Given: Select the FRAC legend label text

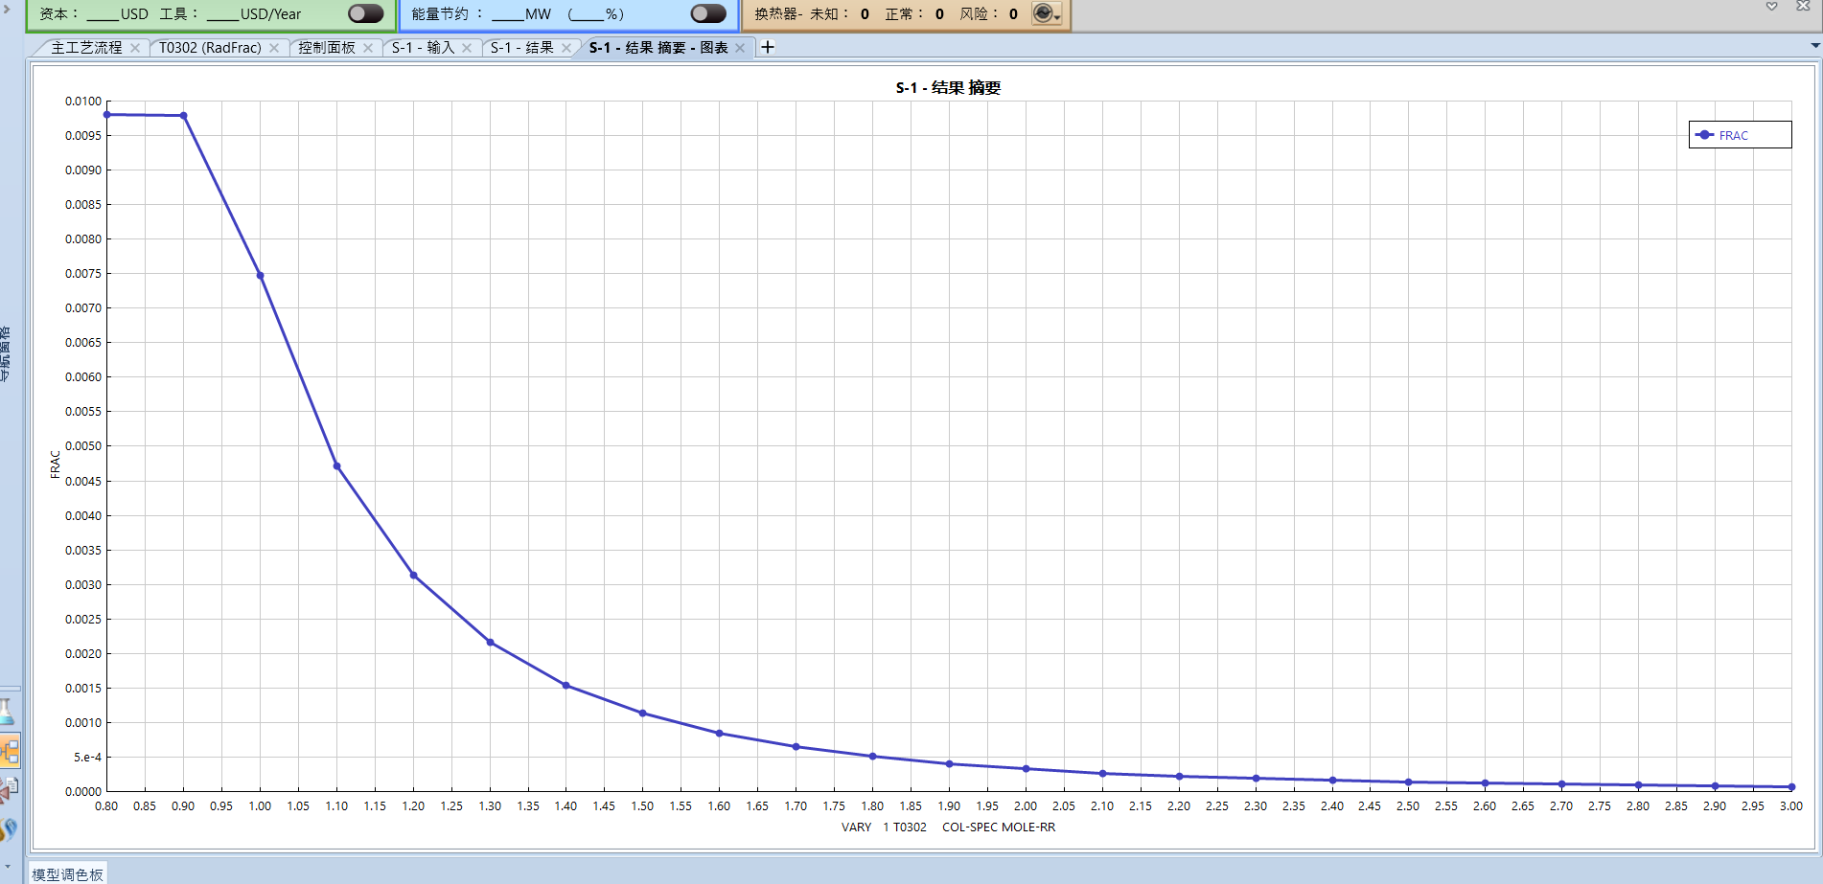Looking at the screenshot, I should [1734, 136].
